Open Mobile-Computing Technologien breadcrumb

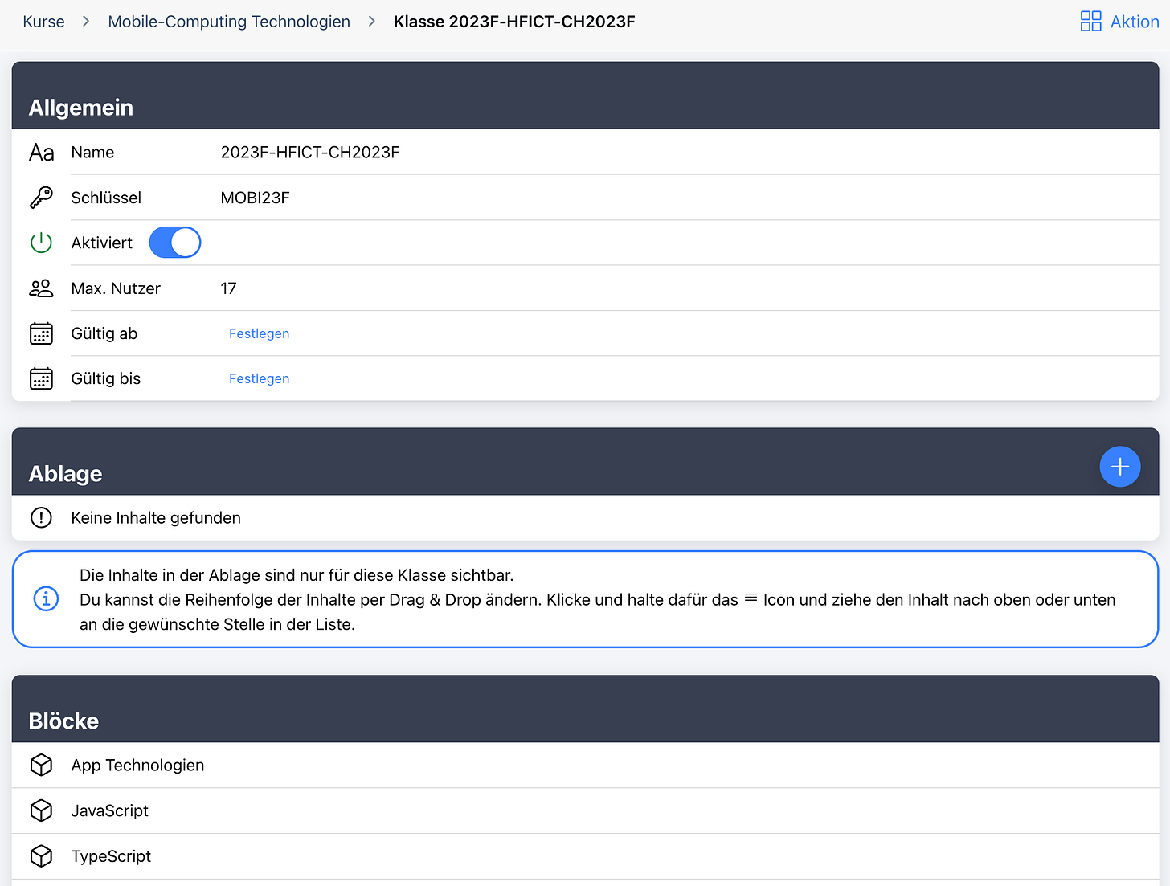[229, 22]
